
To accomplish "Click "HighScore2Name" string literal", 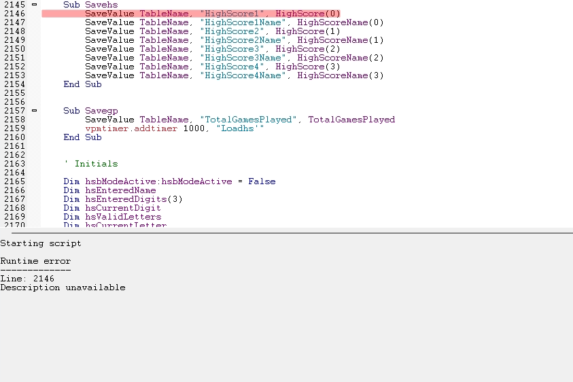I will coord(243,40).
